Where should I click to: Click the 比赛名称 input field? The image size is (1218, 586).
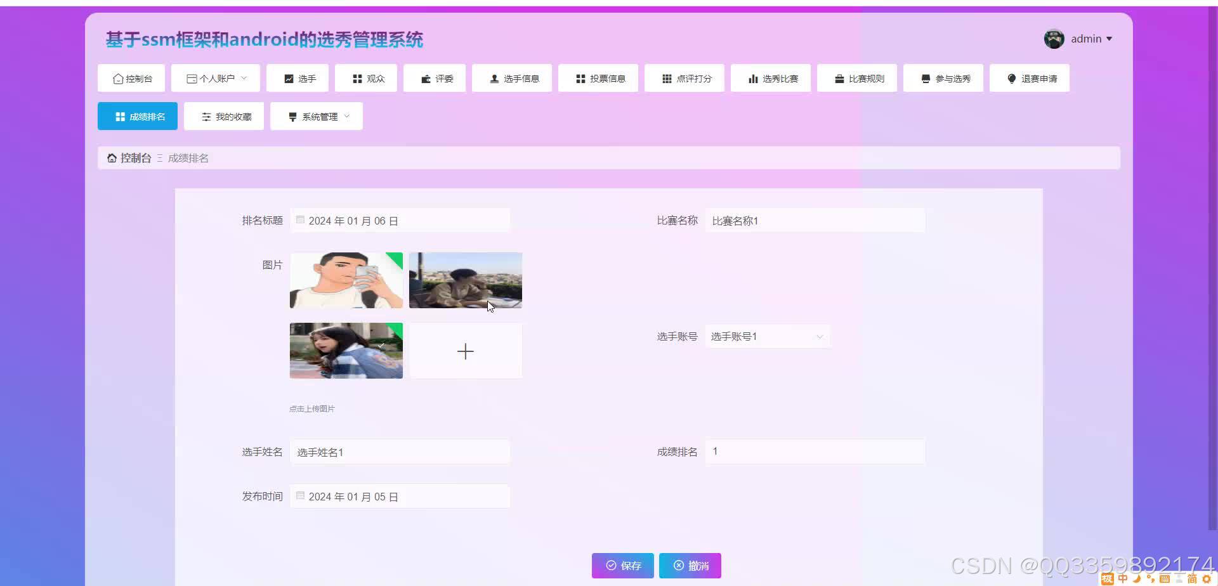point(815,221)
